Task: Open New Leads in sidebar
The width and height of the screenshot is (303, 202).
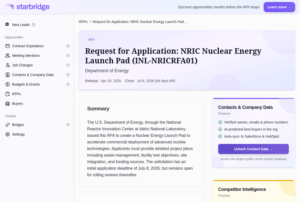Action: [x=21, y=25]
